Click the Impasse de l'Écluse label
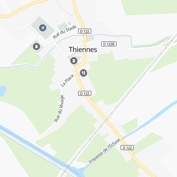The width and height of the screenshot is (177, 177). pyautogui.click(x=104, y=151)
